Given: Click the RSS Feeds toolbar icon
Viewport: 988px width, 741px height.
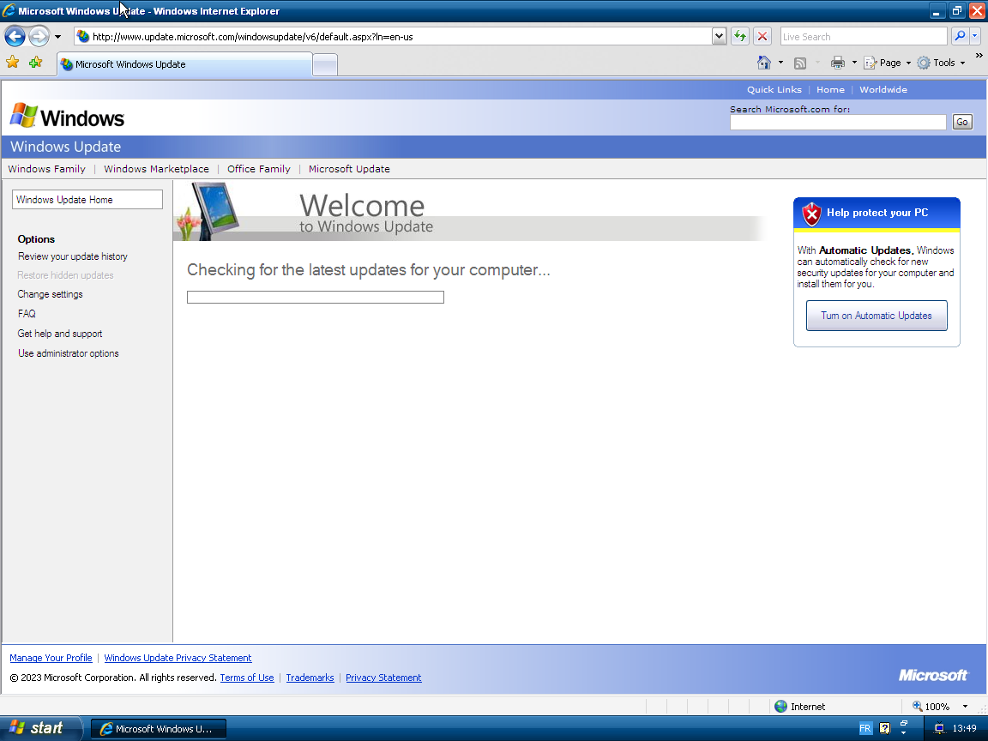Looking at the screenshot, I should click(800, 63).
